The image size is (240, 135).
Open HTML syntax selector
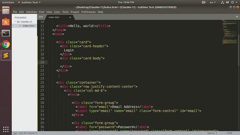pyautogui.click(x=229, y=133)
